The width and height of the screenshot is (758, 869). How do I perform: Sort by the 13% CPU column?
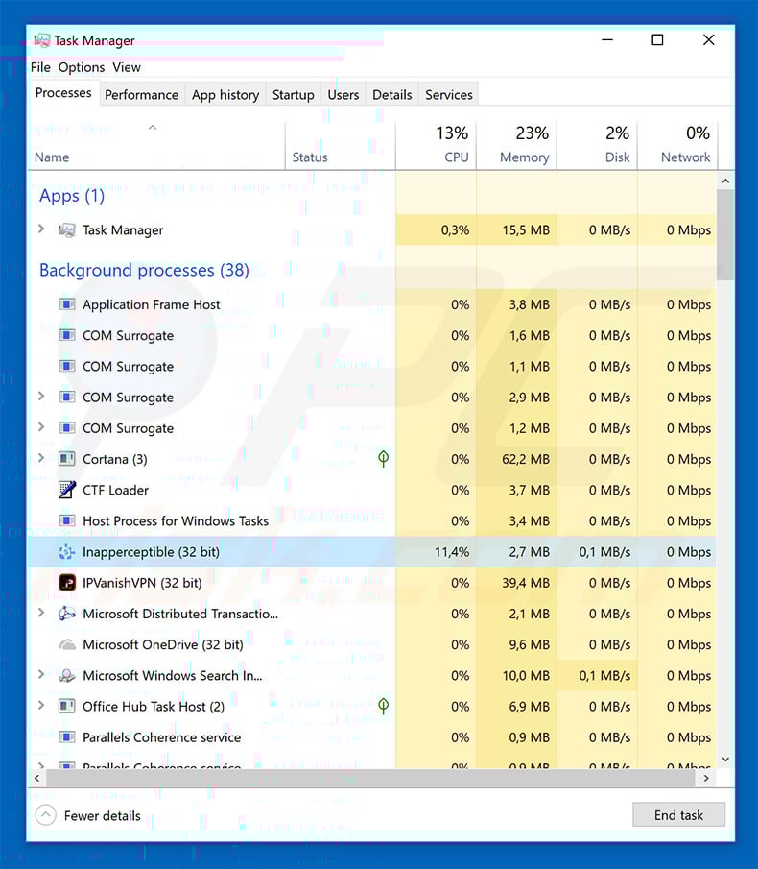[x=436, y=146]
